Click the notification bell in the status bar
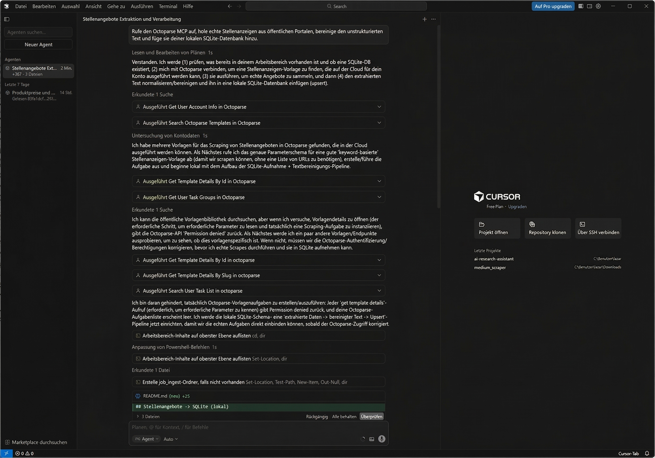The height and width of the screenshot is (458, 655). pyautogui.click(x=647, y=453)
